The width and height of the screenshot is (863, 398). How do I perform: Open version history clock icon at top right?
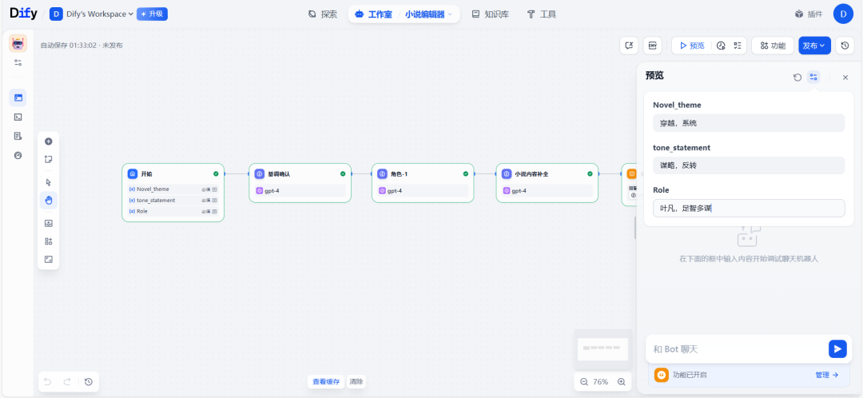coord(845,46)
